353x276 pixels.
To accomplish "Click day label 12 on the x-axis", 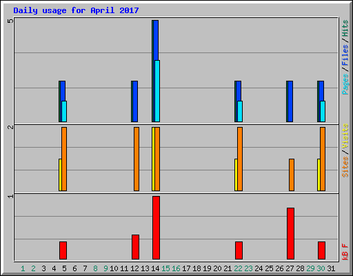I will pyautogui.click(x=134, y=268).
